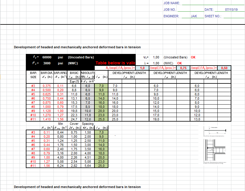
Task: Click development length 12,0 in #7 row
Action: [x=156, y=103]
